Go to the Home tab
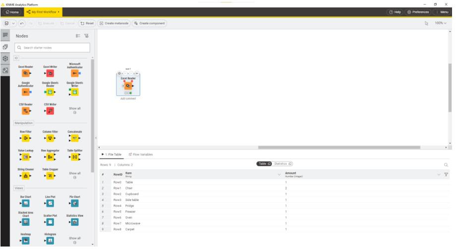This screenshot has width=456, height=249. pyautogui.click(x=12, y=12)
